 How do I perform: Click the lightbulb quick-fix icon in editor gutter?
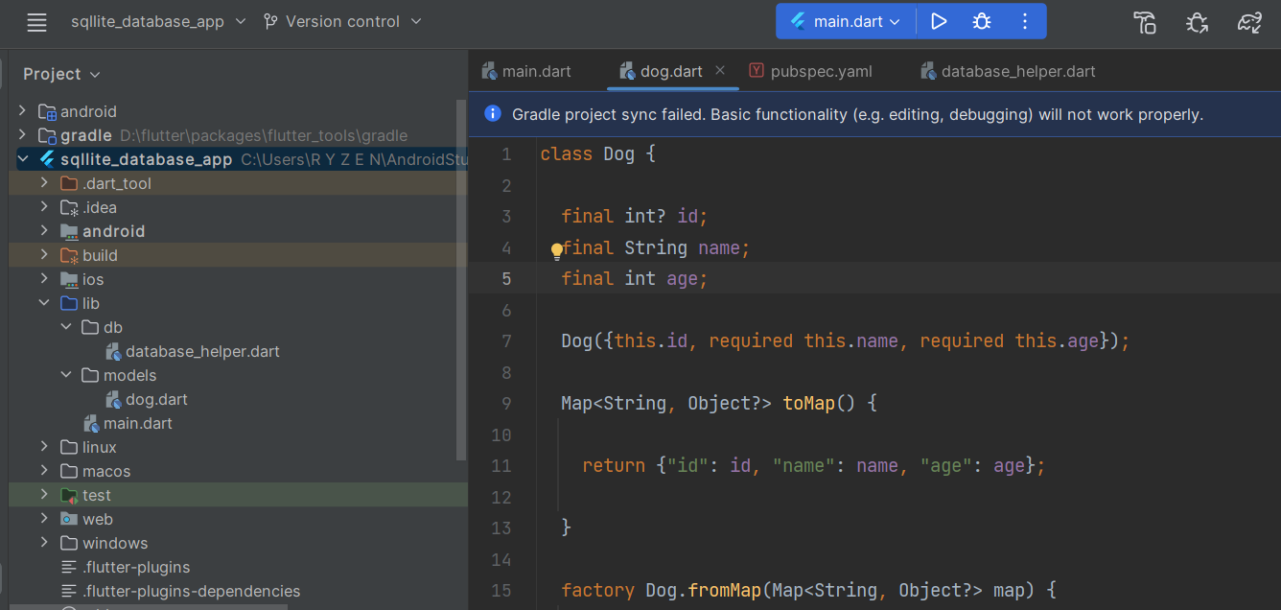pos(557,250)
